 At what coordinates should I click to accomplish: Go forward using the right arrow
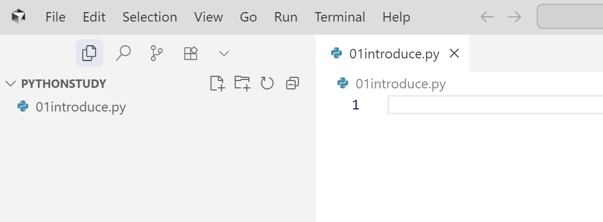[x=515, y=17]
